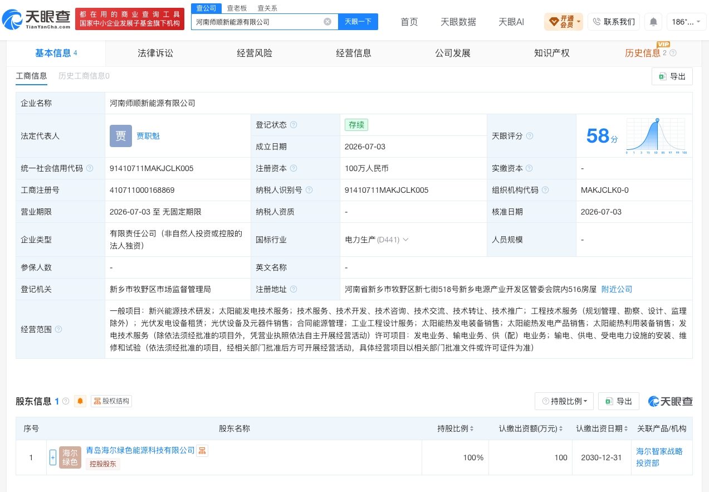Open the 186 user account menu

point(686,22)
